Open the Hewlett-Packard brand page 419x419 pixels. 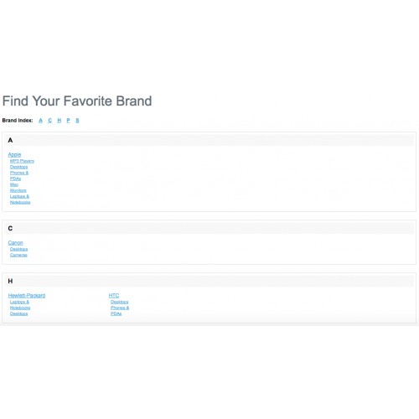(27, 296)
